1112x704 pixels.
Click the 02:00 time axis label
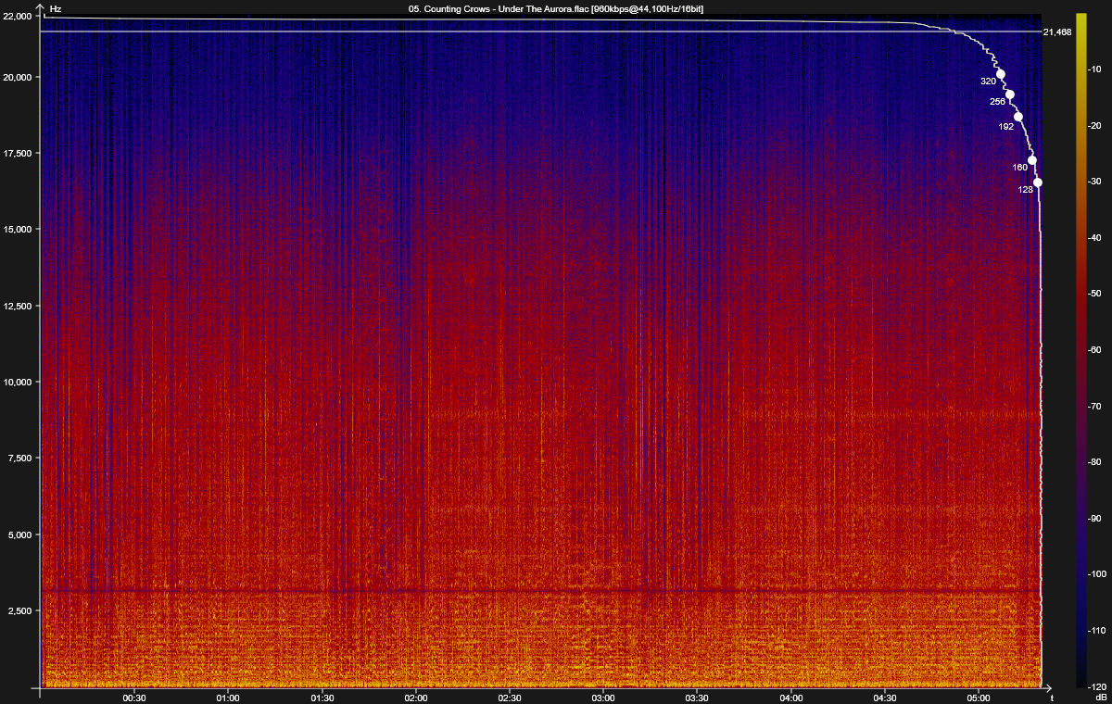point(416,698)
